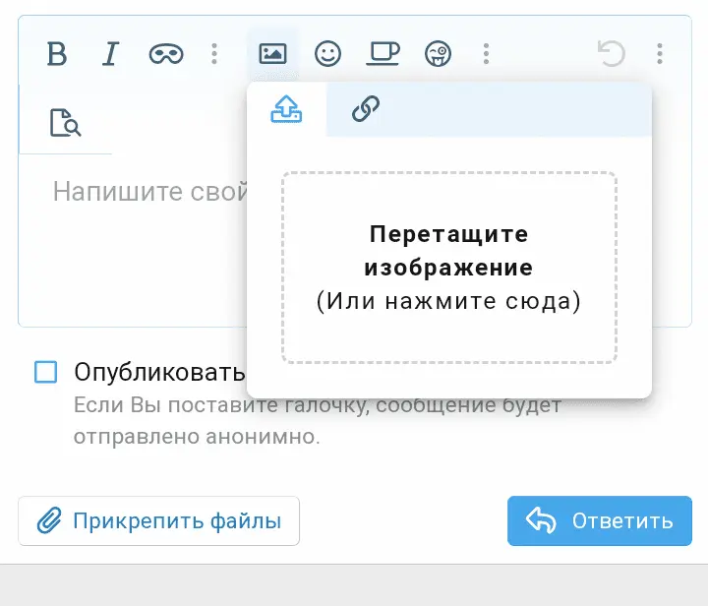Expand more options next to undo
Viewport: 708px width, 606px height.
coord(660,54)
